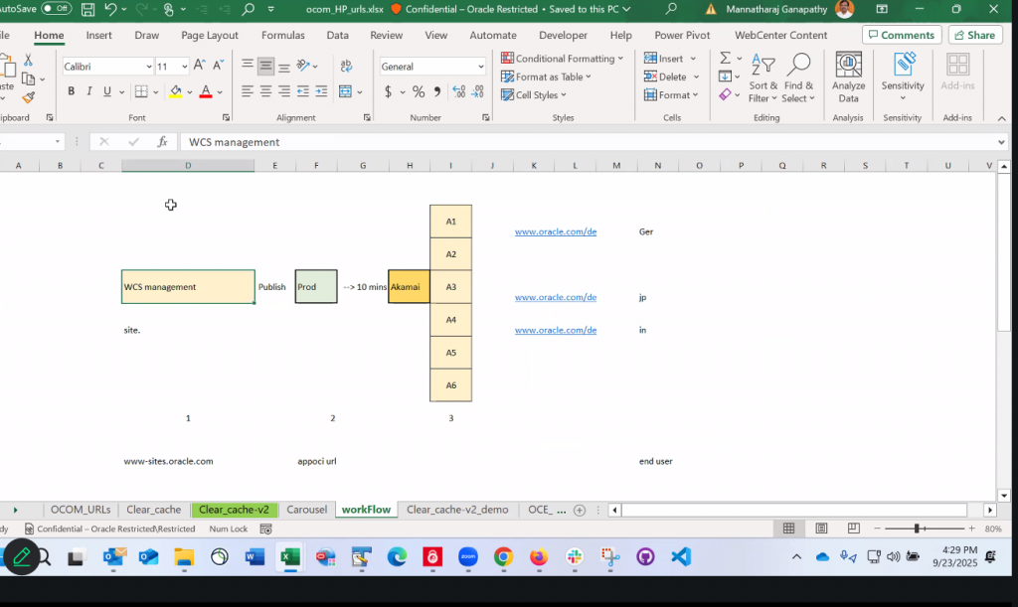Click the Format Painter brush icon

tap(28, 98)
